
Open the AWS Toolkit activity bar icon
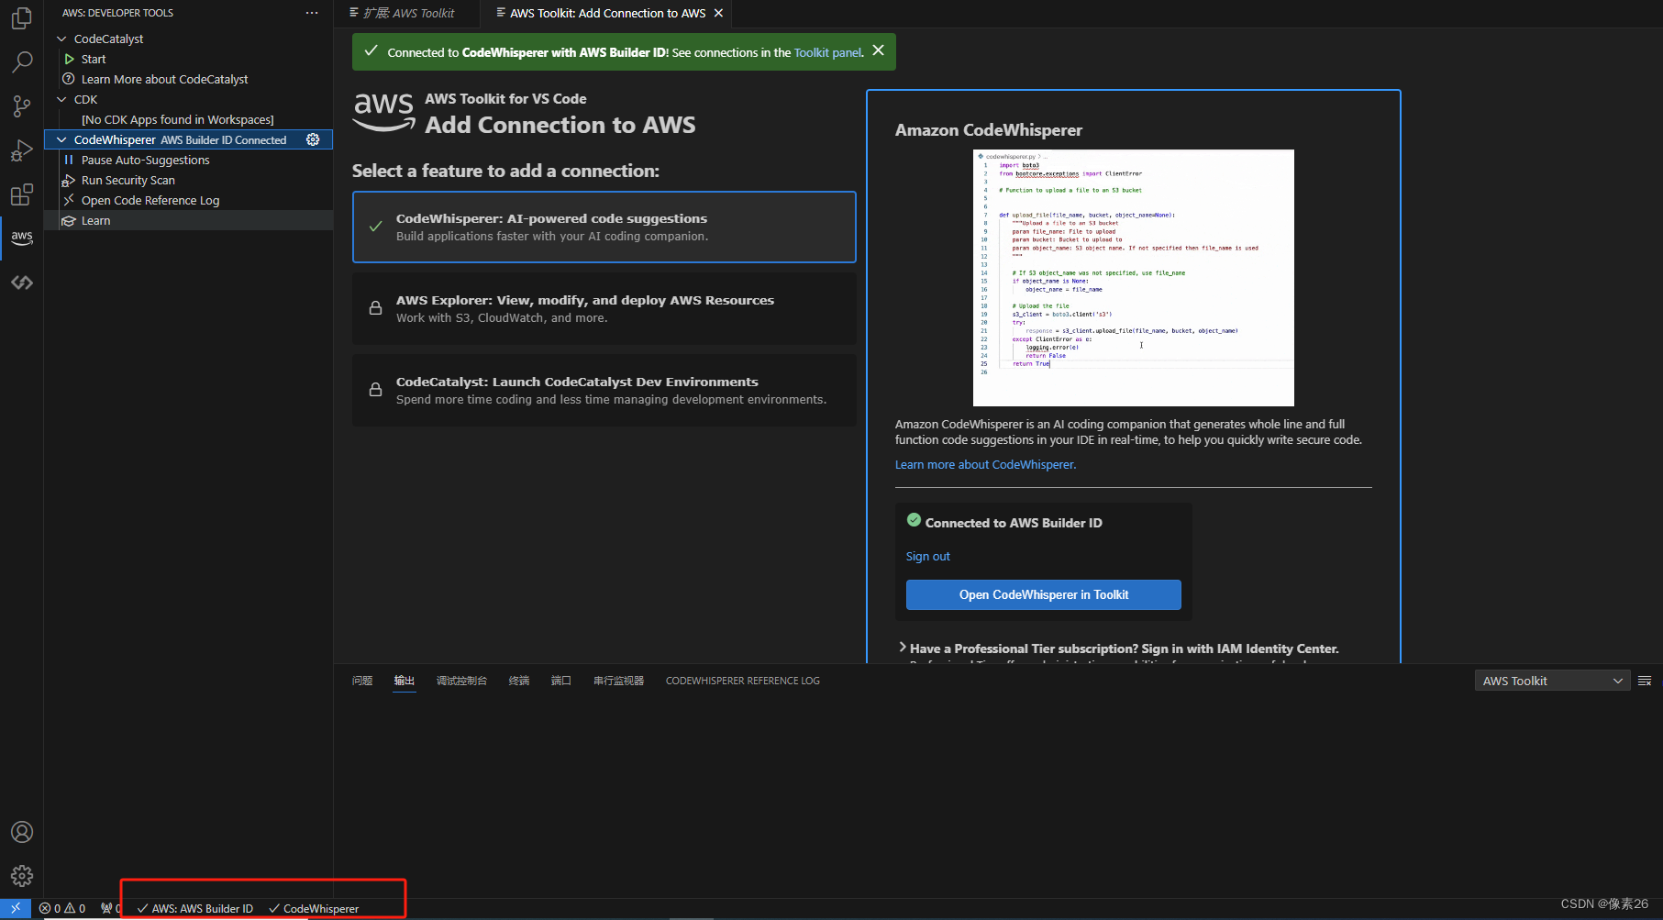[22, 238]
